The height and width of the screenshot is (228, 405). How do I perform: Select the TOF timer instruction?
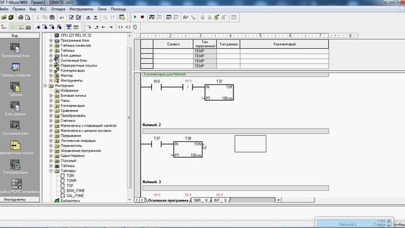click(70, 186)
